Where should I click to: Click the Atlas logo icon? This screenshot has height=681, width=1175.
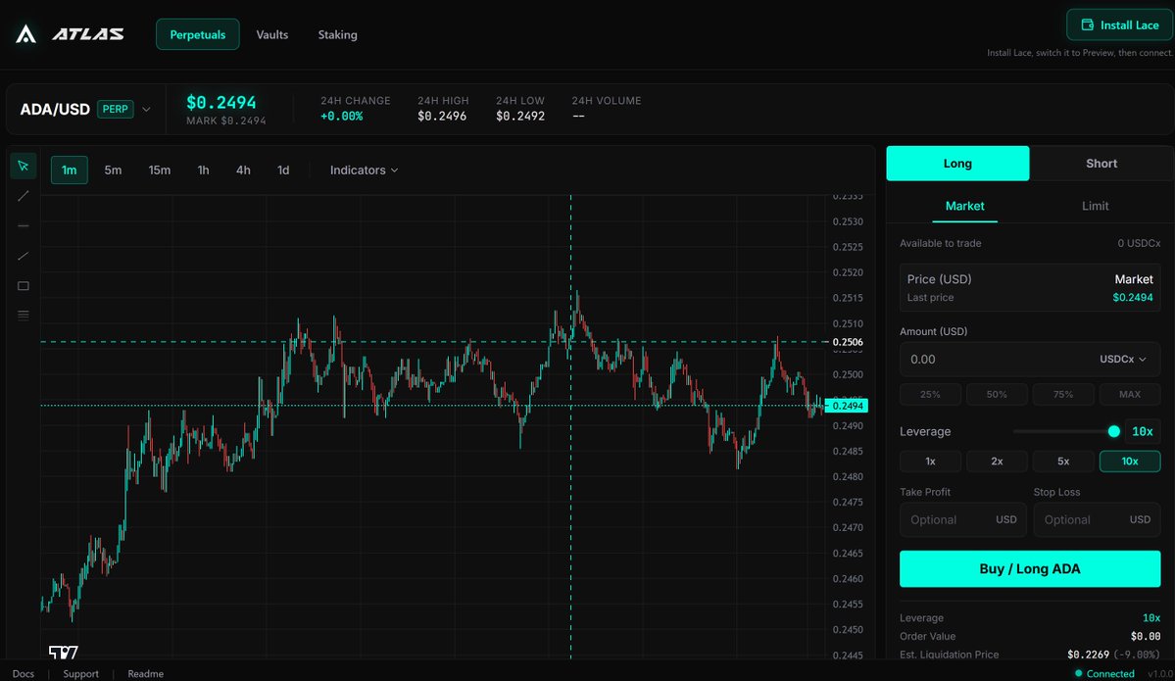tap(26, 33)
